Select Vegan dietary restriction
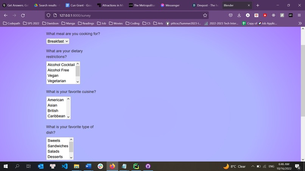This screenshot has width=305, height=171. (61, 75)
